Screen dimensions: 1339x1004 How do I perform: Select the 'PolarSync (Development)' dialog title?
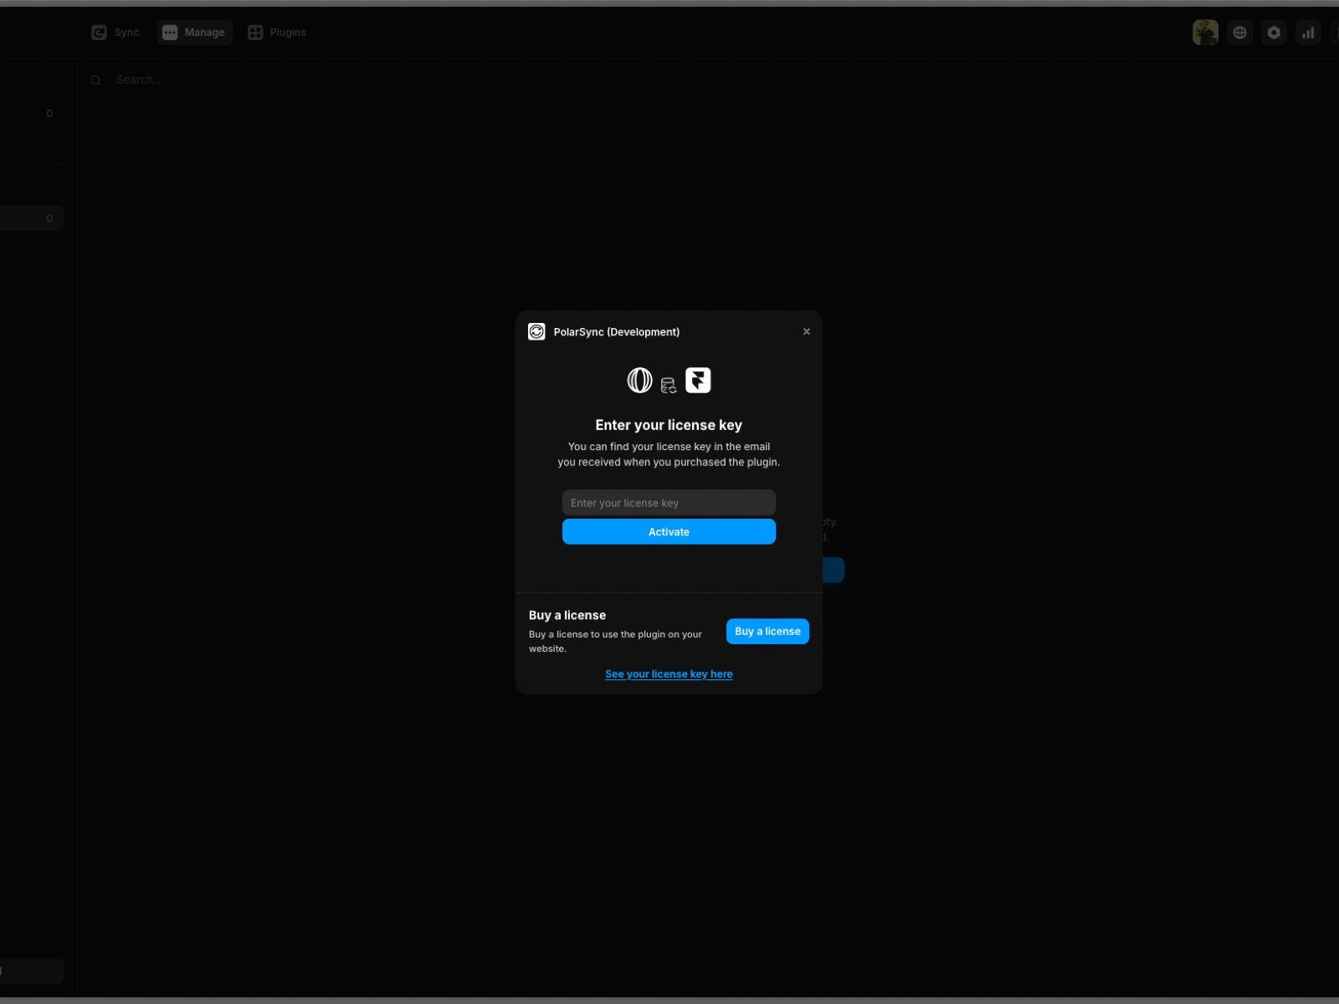tap(617, 332)
